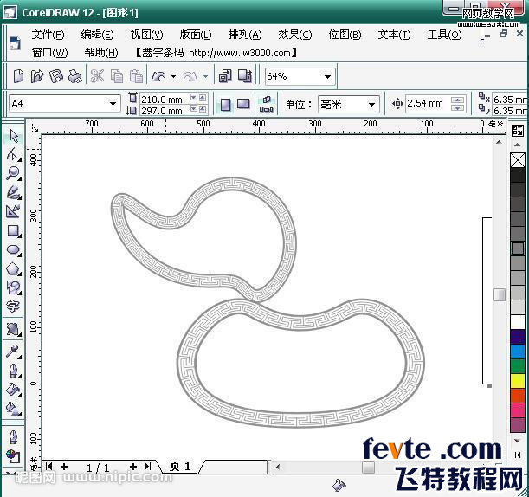
Task: Click the page height 297.0 mm field
Action: [165, 111]
